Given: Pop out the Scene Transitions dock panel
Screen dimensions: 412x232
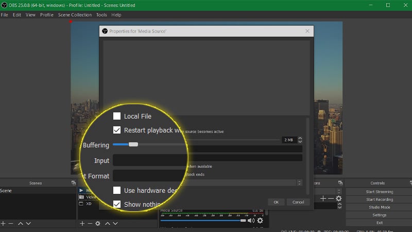Looking at the screenshot, I should point(340,183).
